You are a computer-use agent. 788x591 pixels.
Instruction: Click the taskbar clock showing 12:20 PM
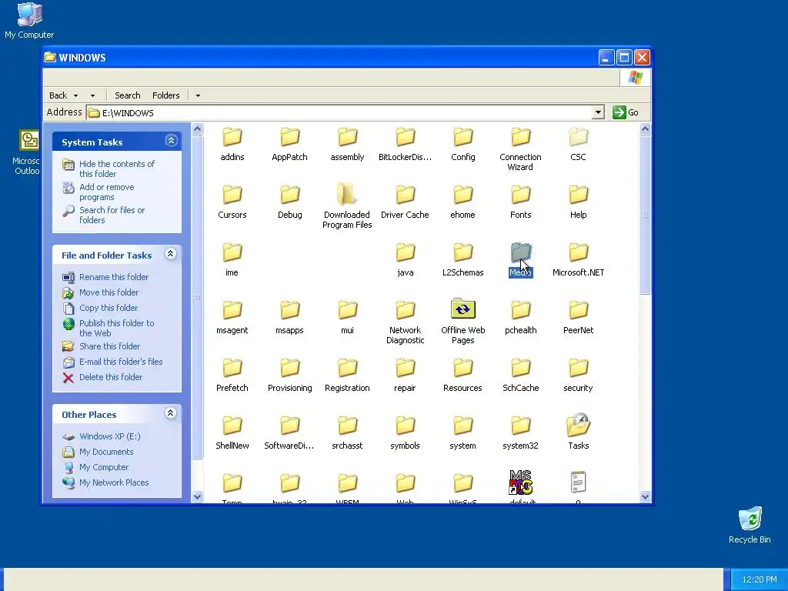(x=760, y=580)
